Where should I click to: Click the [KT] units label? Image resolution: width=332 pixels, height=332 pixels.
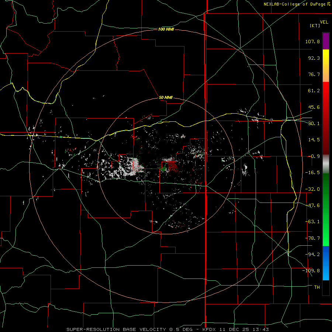(x=315, y=25)
